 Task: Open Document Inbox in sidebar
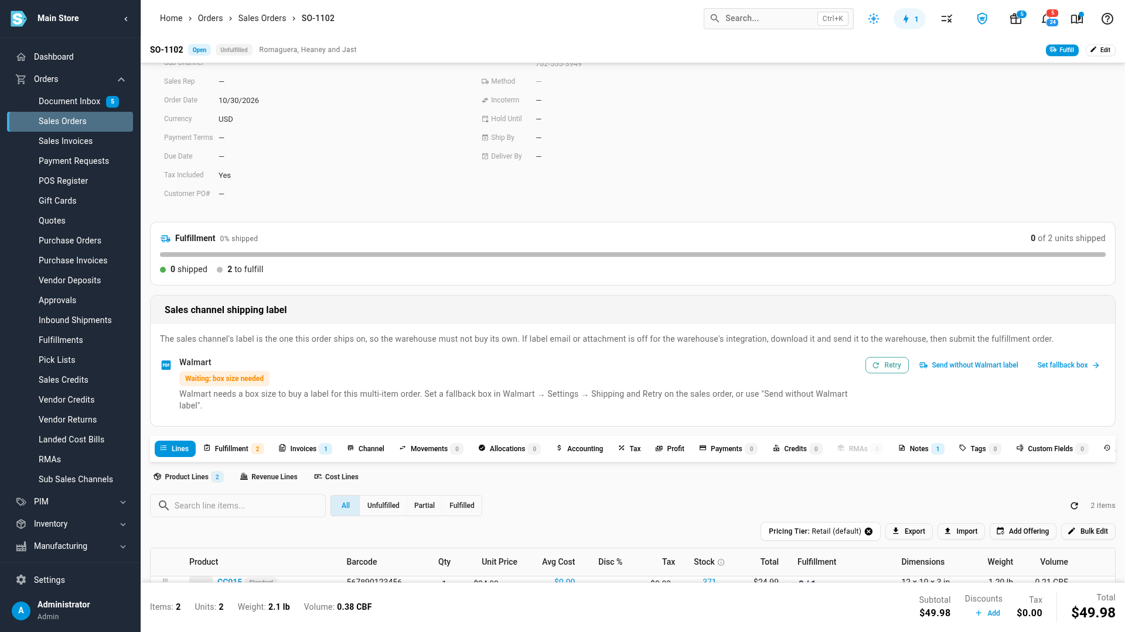tap(70, 101)
